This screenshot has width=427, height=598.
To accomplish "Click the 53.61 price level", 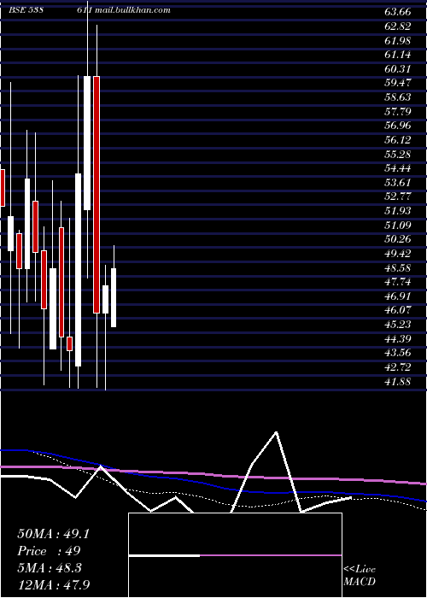I will point(398,182).
